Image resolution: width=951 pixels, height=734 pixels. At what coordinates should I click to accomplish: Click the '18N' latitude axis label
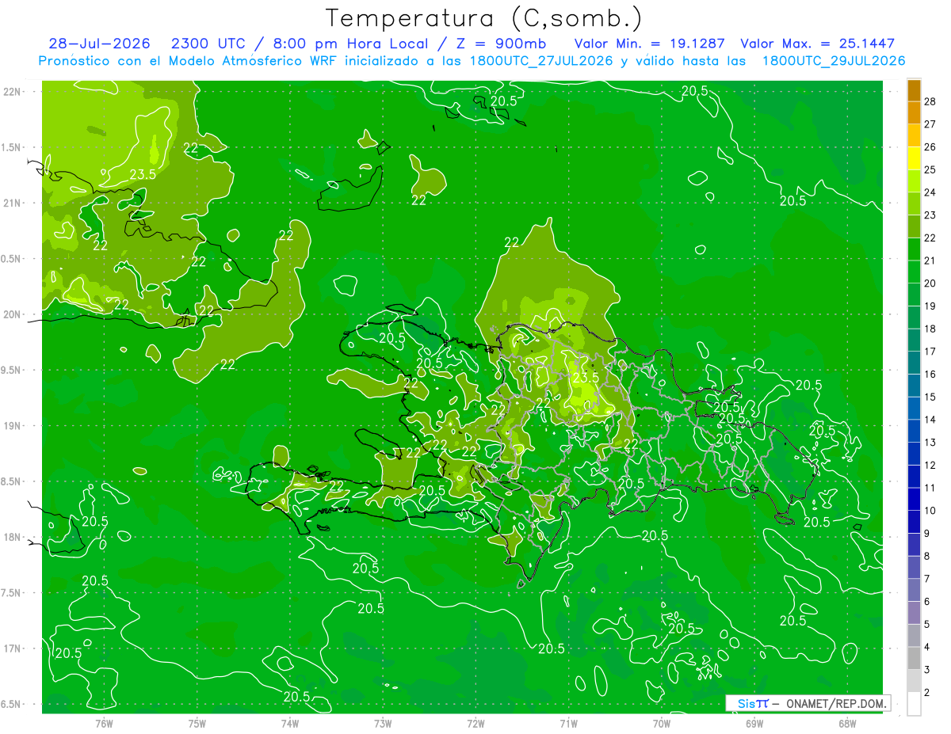point(13,537)
